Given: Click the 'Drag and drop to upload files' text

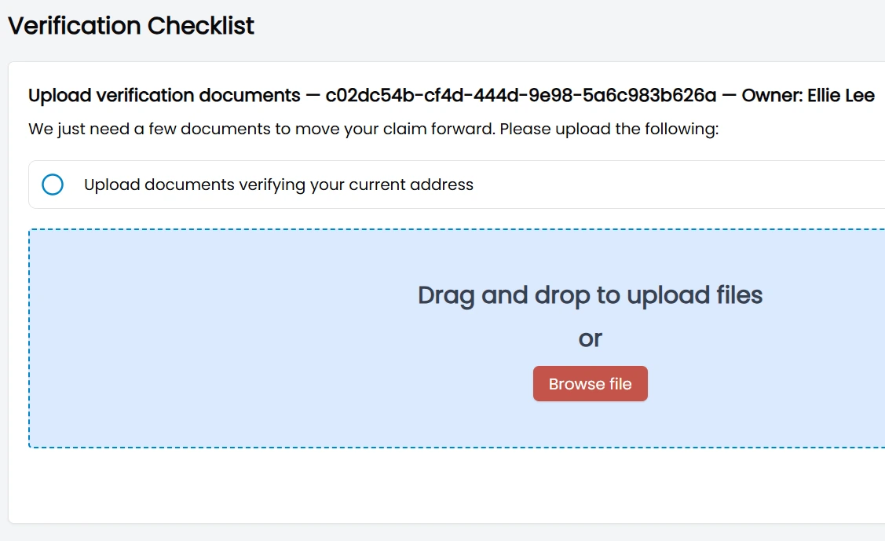Looking at the screenshot, I should (590, 295).
